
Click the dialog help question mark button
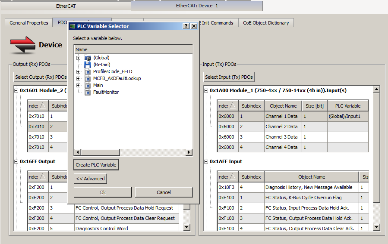click(x=186, y=26)
